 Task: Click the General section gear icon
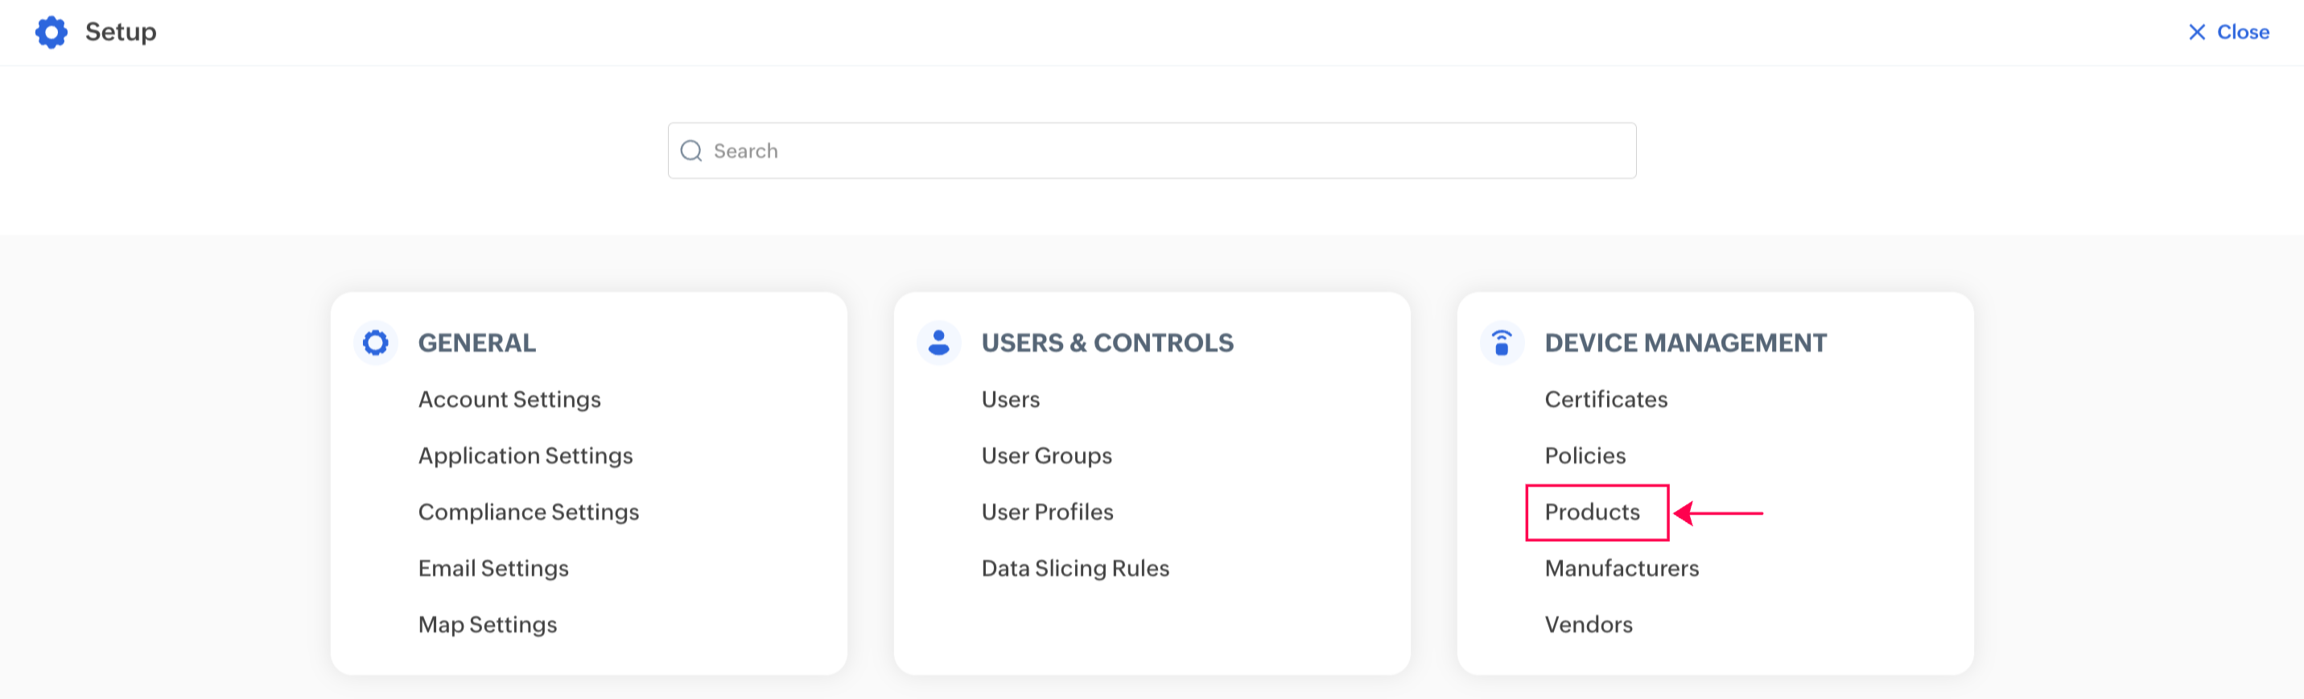coord(376,343)
